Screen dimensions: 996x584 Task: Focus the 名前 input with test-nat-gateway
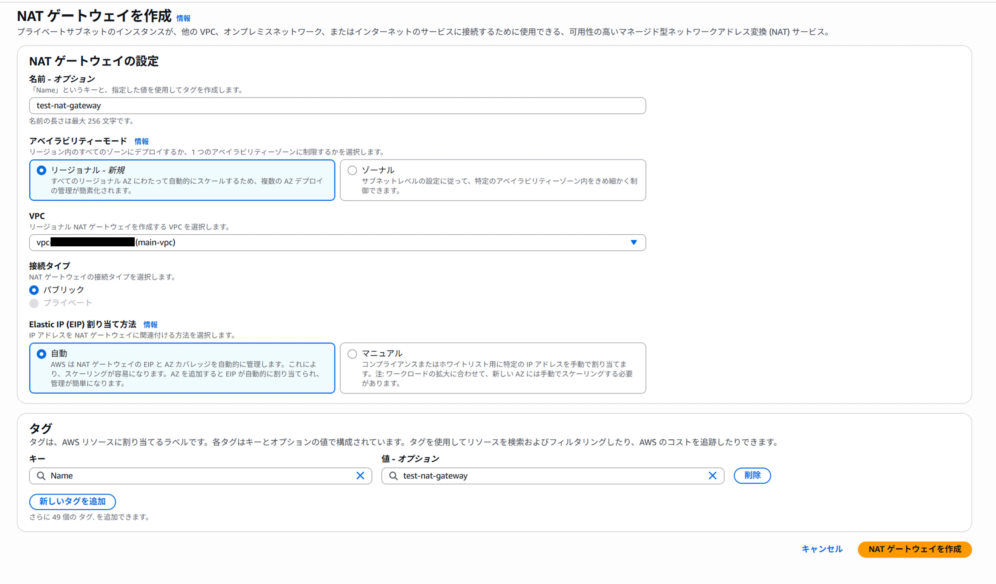[337, 106]
